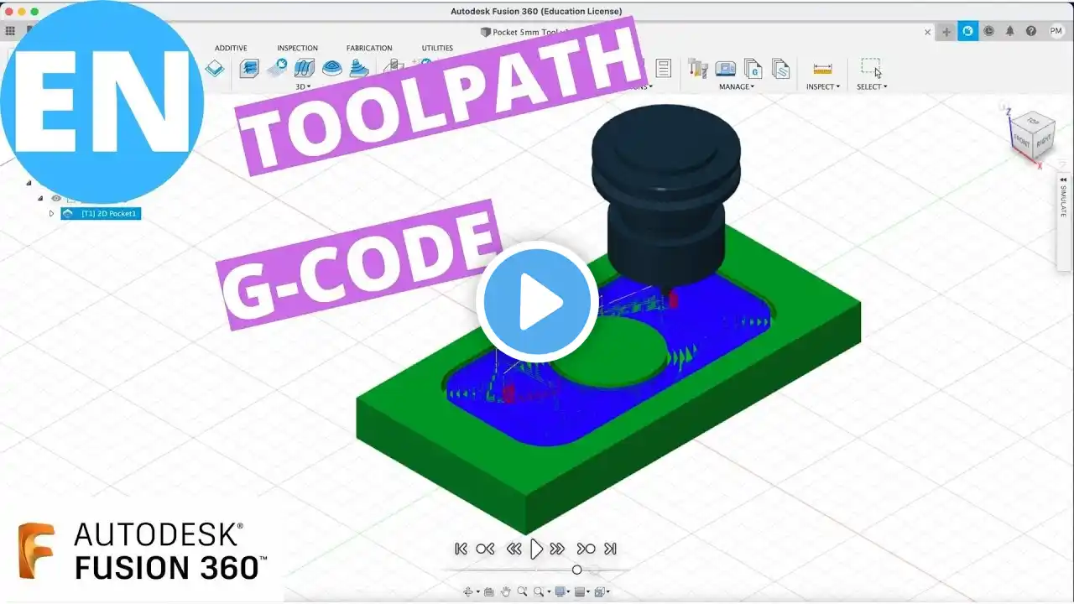Switch to the UTILITIES tab

(437, 48)
